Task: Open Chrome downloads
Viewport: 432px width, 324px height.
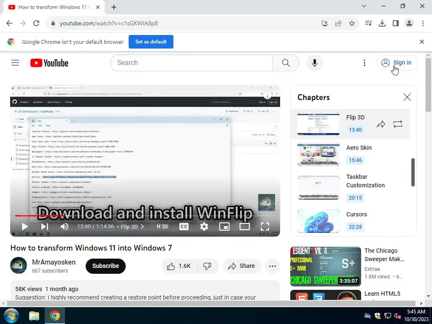Action: click(x=382, y=23)
